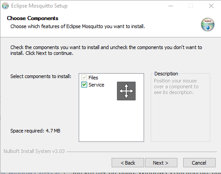Toggle the Service component checkbox
The image size is (221, 174).
[x=84, y=85]
